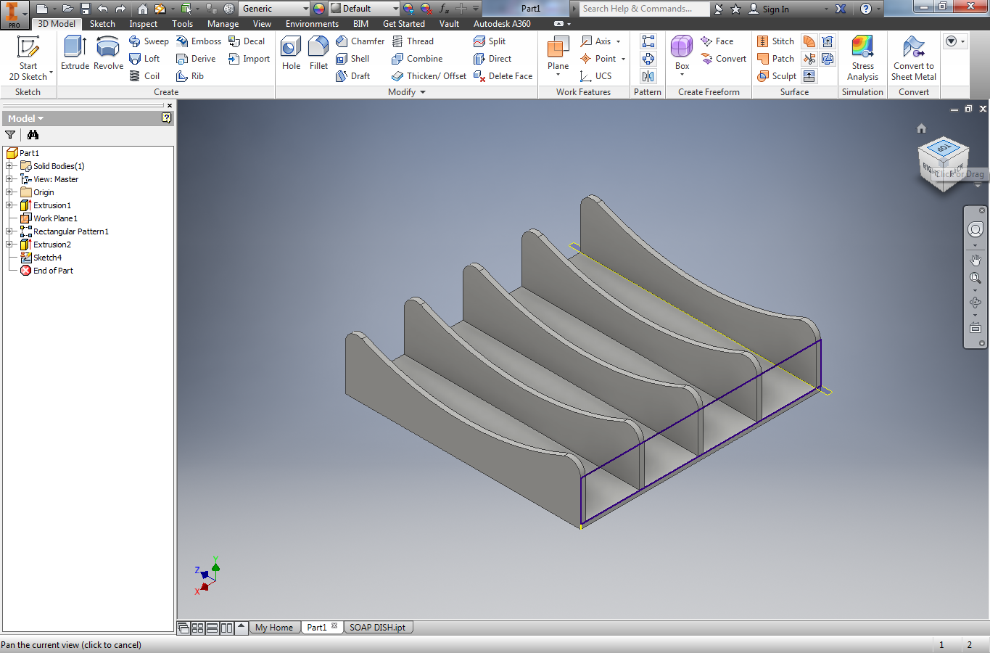Click the Rectangular Pattern icon
This screenshot has width=990, height=653.
click(648, 41)
